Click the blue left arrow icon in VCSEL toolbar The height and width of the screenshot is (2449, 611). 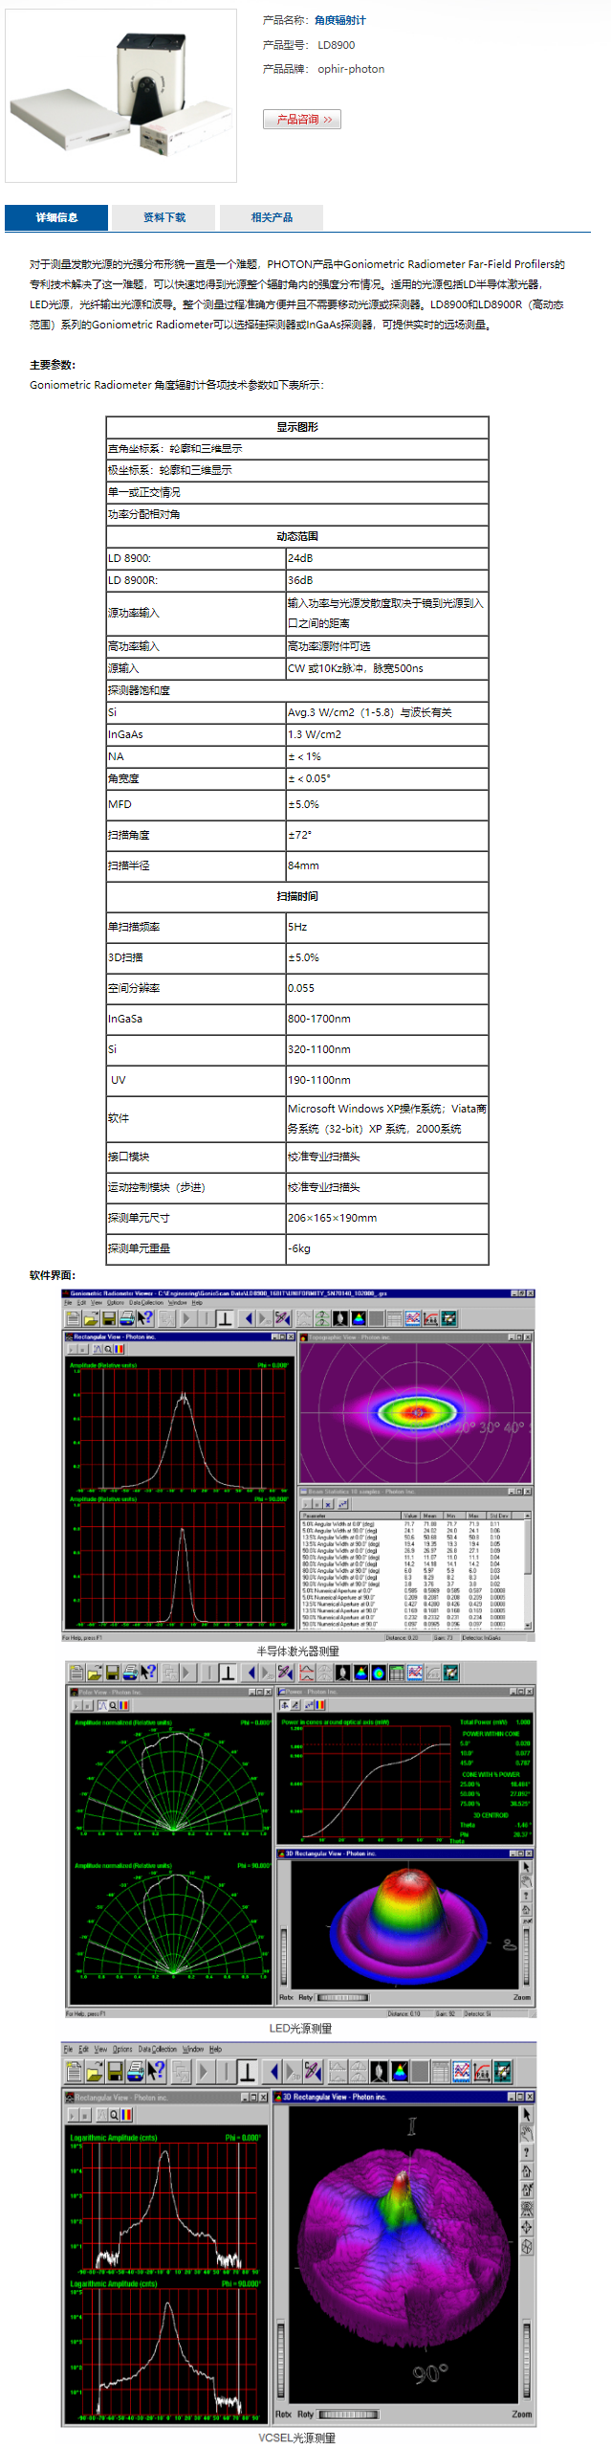click(273, 2073)
